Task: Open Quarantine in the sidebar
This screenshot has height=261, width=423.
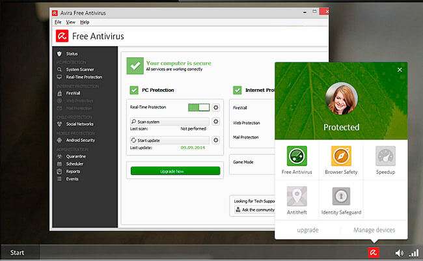Action: pos(75,156)
